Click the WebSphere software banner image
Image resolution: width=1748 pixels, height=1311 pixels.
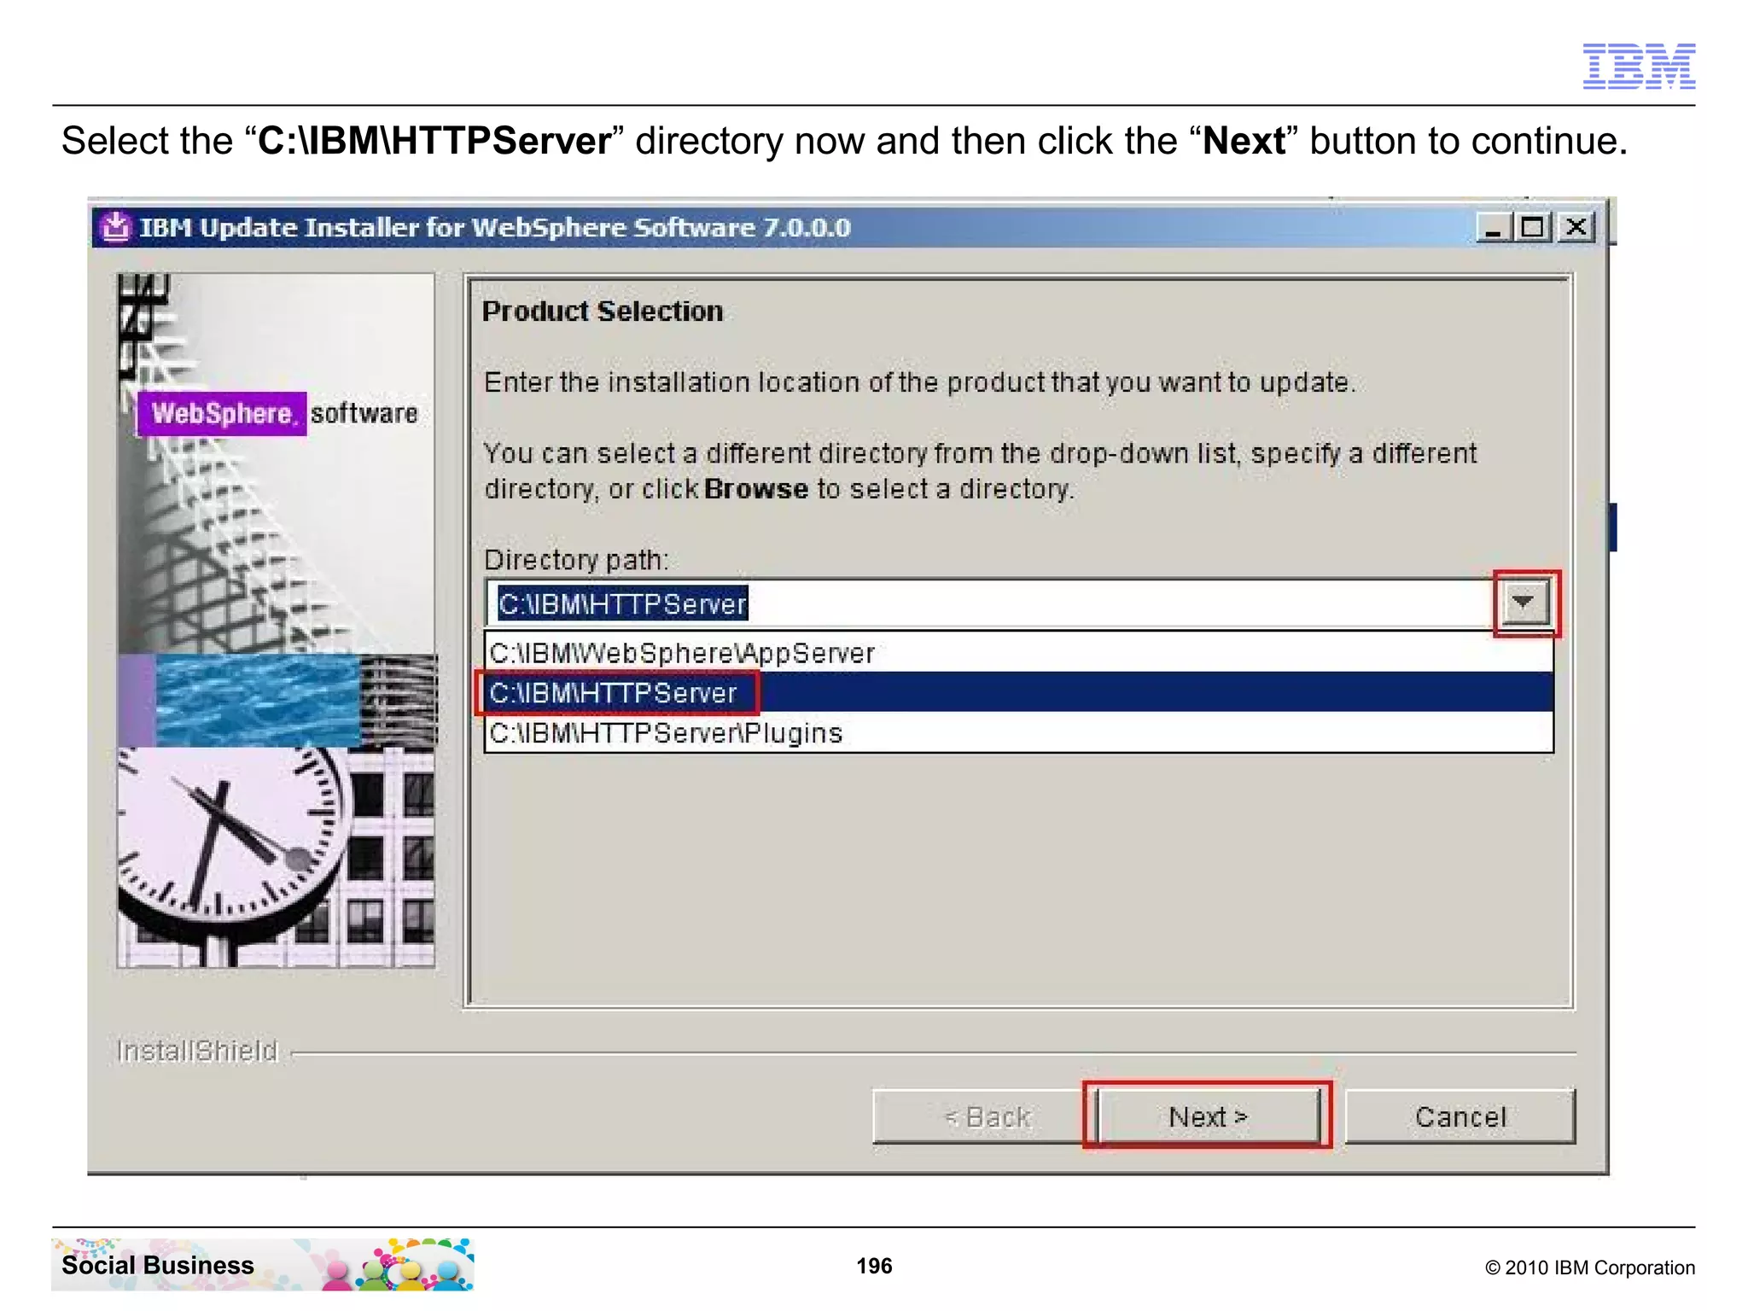tap(276, 621)
